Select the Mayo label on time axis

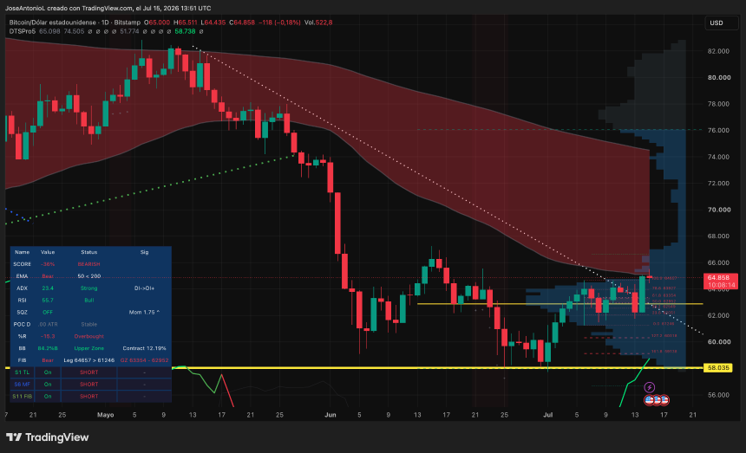point(105,415)
